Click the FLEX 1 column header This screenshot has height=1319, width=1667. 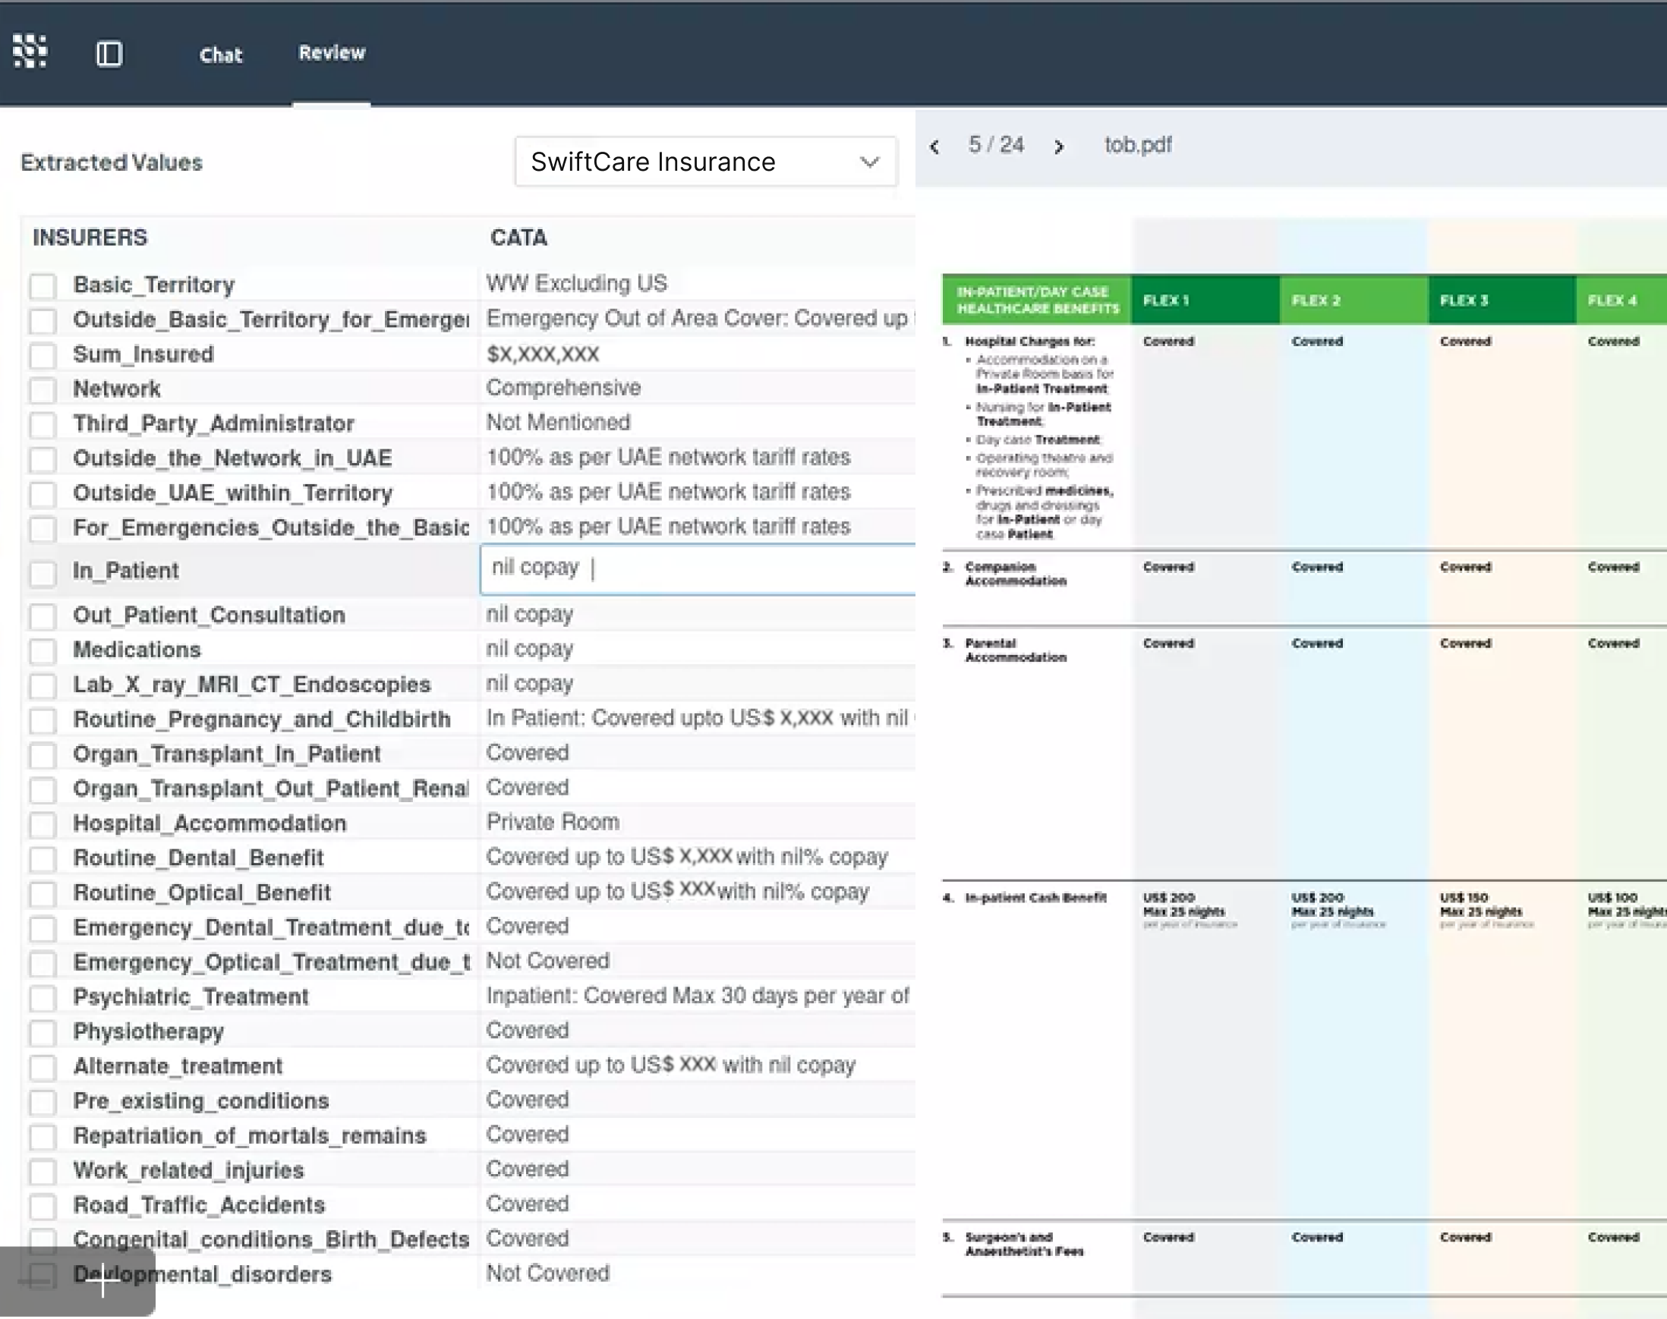coord(1166,301)
